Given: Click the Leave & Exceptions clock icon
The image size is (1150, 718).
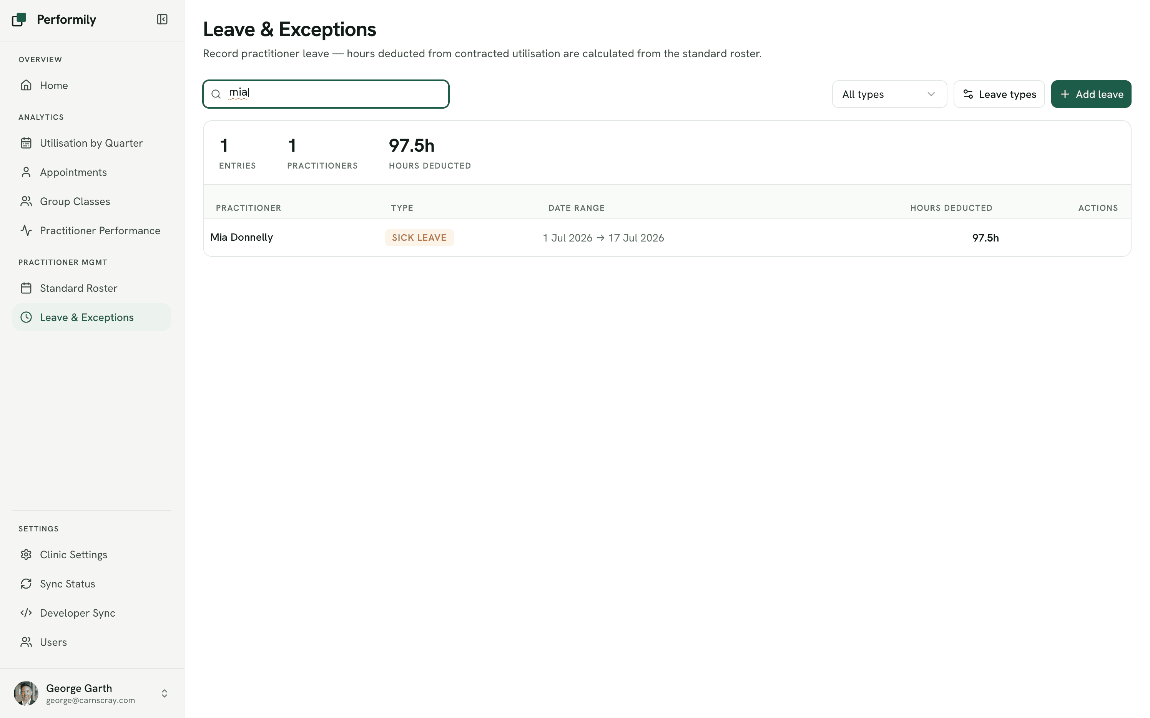Looking at the screenshot, I should pos(26,317).
